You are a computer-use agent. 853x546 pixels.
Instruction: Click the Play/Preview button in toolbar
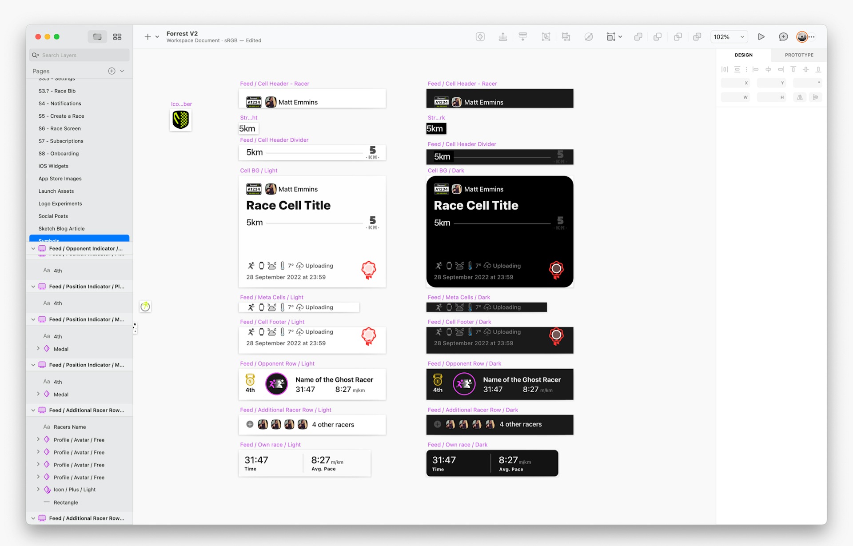coord(760,36)
